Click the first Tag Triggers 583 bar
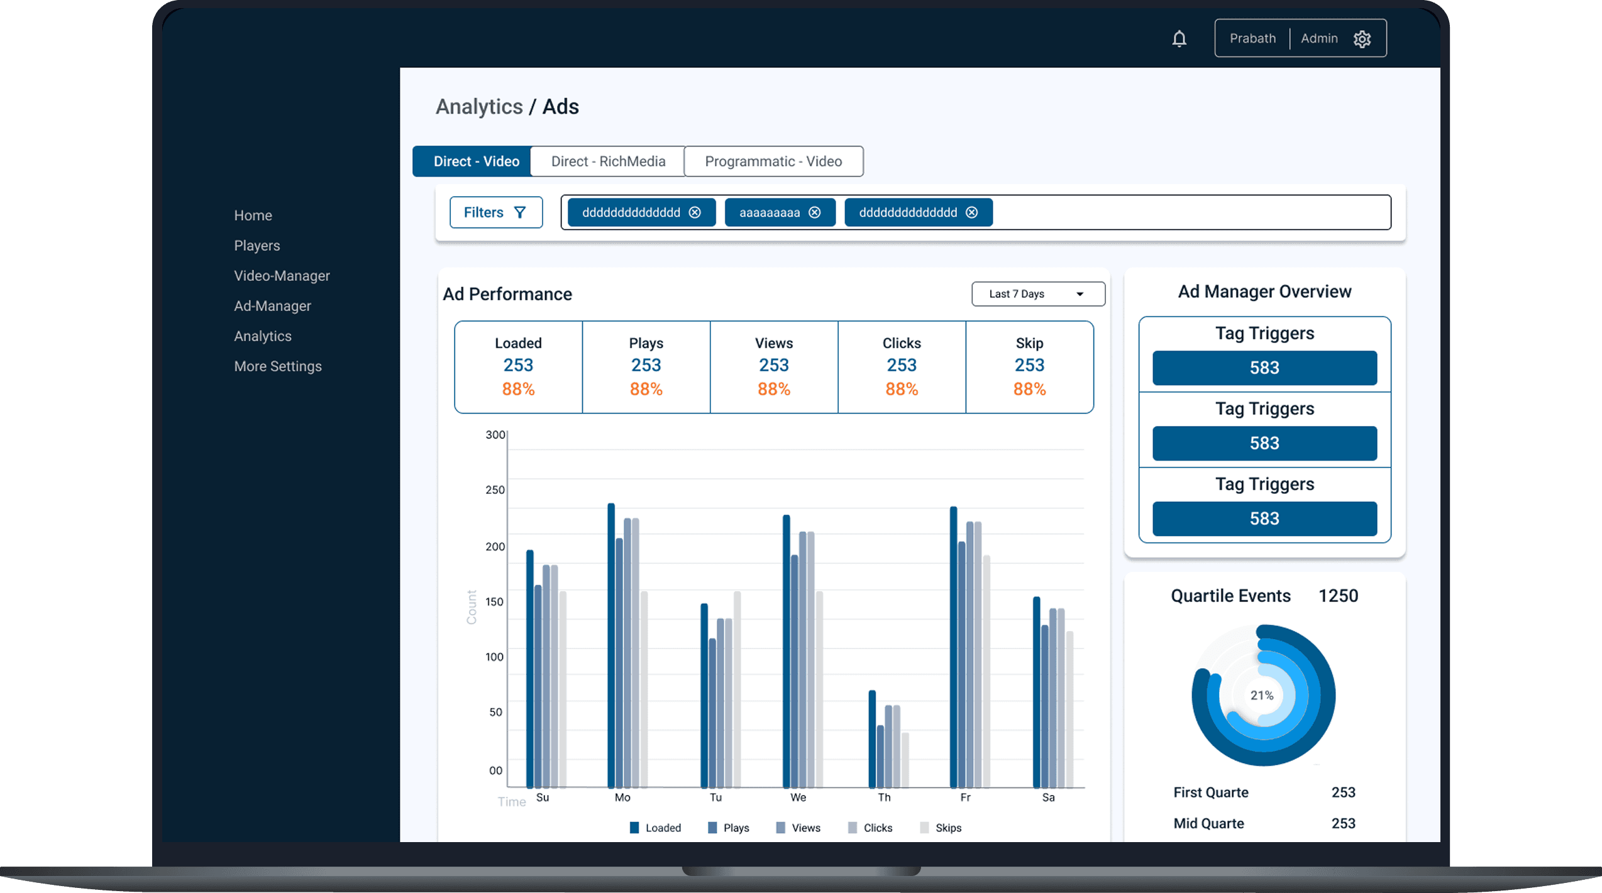1602x893 pixels. coord(1264,368)
